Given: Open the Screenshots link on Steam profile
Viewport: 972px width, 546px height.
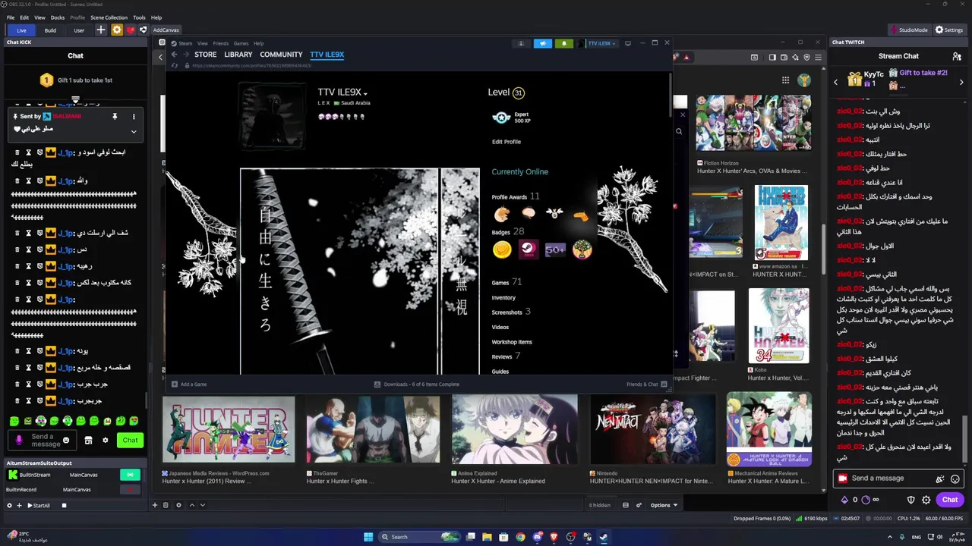Looking at the screenshot, I should click(x=507, y=312).
